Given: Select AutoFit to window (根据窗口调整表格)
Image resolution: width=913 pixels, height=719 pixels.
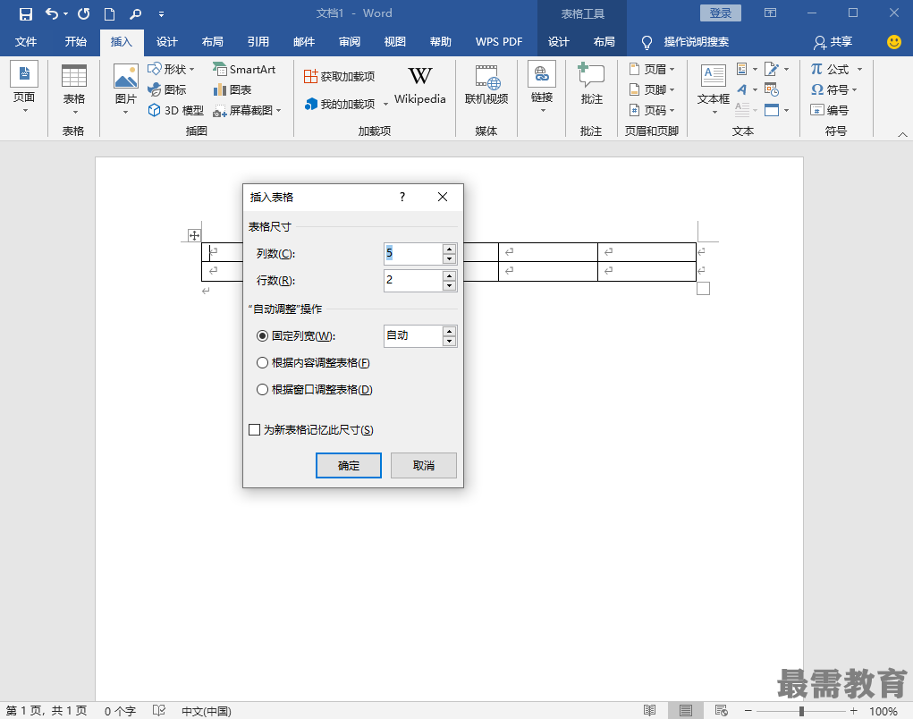Looking at the screenshot, I should [x=315, y=390].
